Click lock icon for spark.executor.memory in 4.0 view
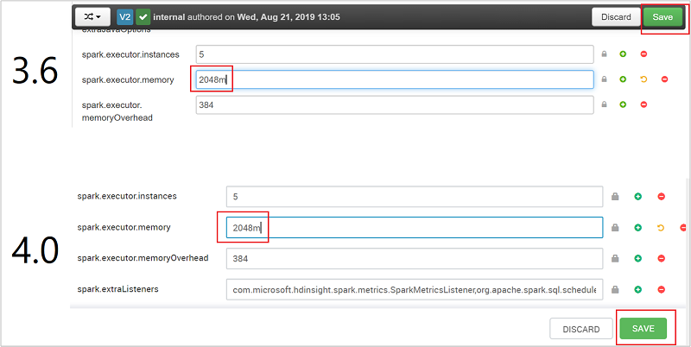 point(615,228)
